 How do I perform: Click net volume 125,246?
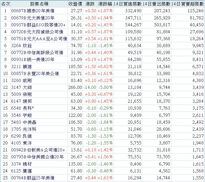pos(196,11)
